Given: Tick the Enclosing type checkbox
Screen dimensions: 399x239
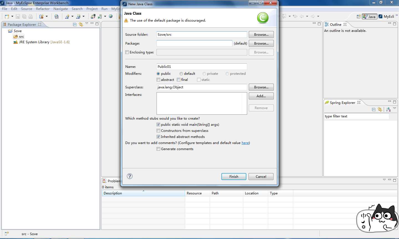Looking at the screenshot, I should point(127,52).
